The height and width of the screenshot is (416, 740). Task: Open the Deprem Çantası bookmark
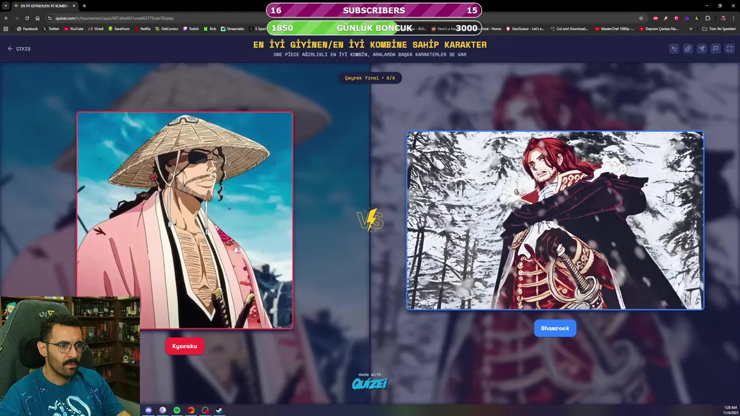point(658,28)
